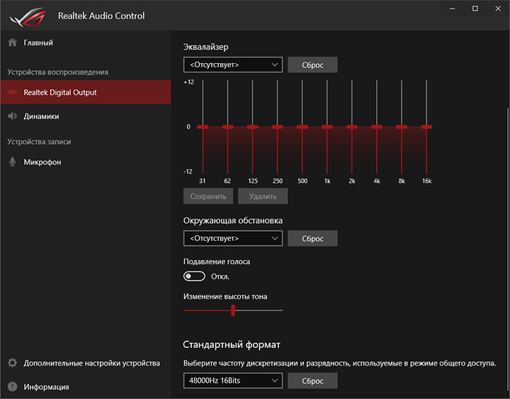The image size is (510, 399).
Task: Click the 8k equalizer slider handle
Action: tap(402, 127)
